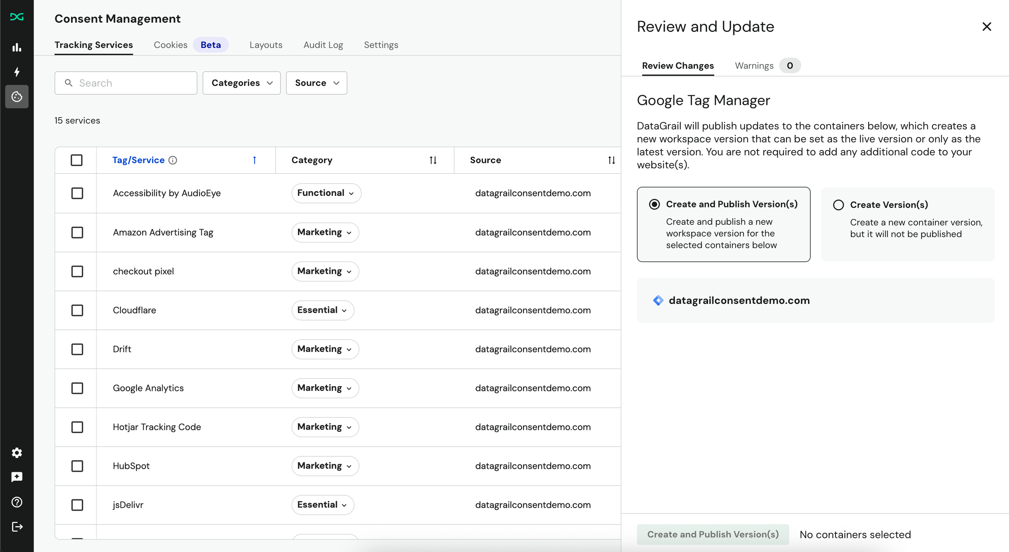
Task: Select the Review Changes tab
Action: (677, 66)
